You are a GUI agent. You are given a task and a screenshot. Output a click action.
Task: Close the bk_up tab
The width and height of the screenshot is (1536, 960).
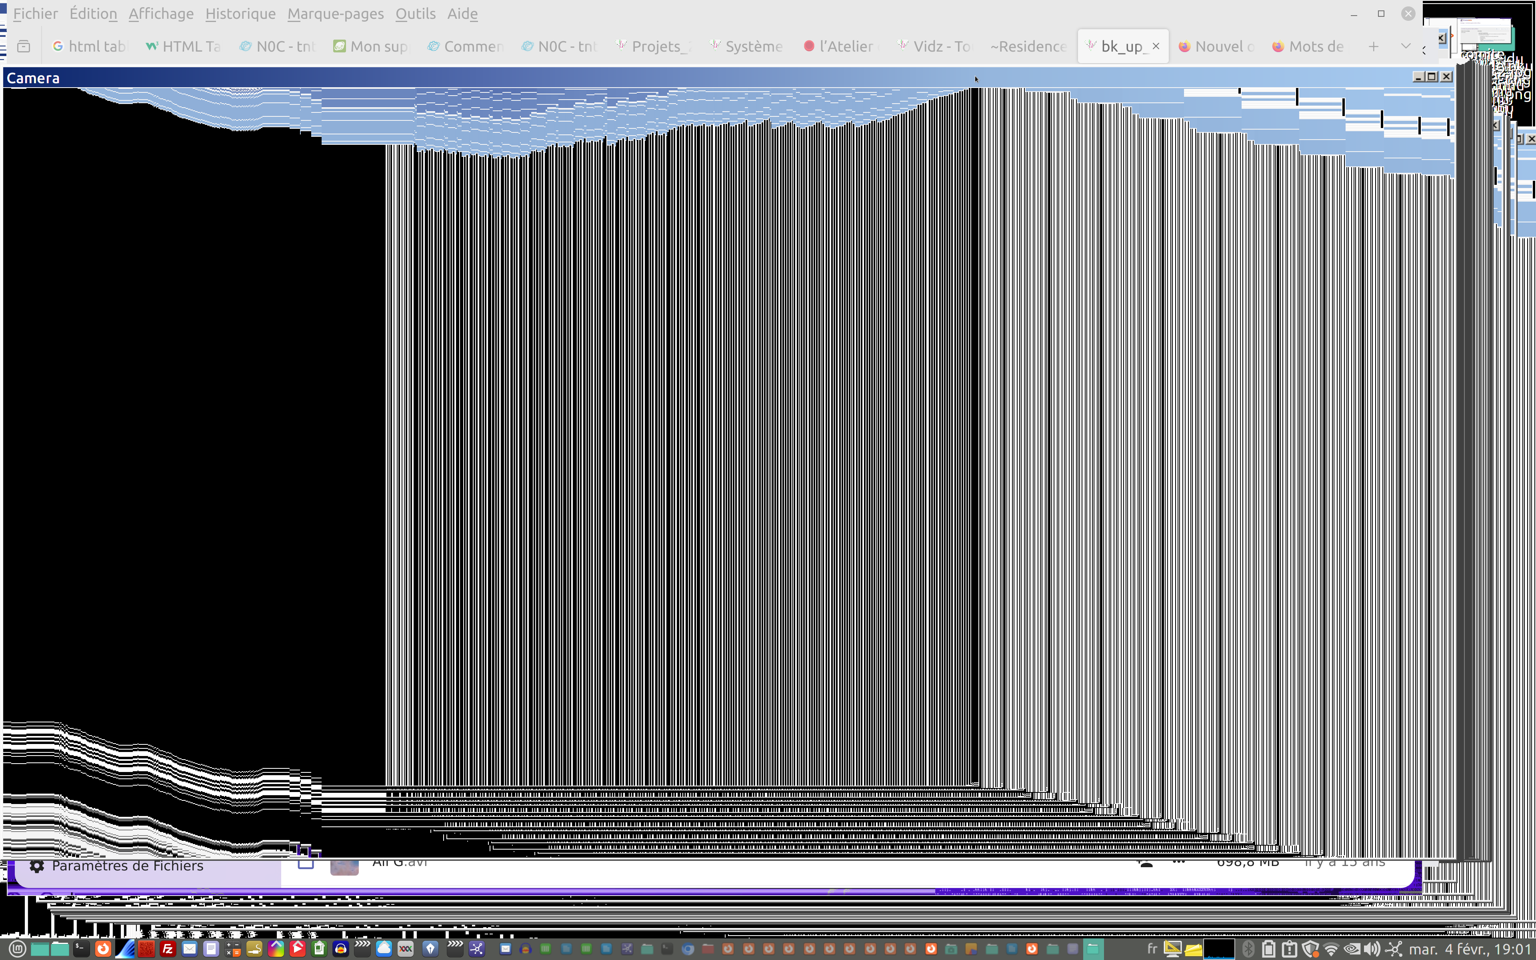click(x=1156, y=46)
